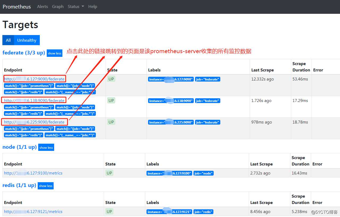The image size is (340, 217).
Task: Click the UP state of node target
Action: [109, 173]
